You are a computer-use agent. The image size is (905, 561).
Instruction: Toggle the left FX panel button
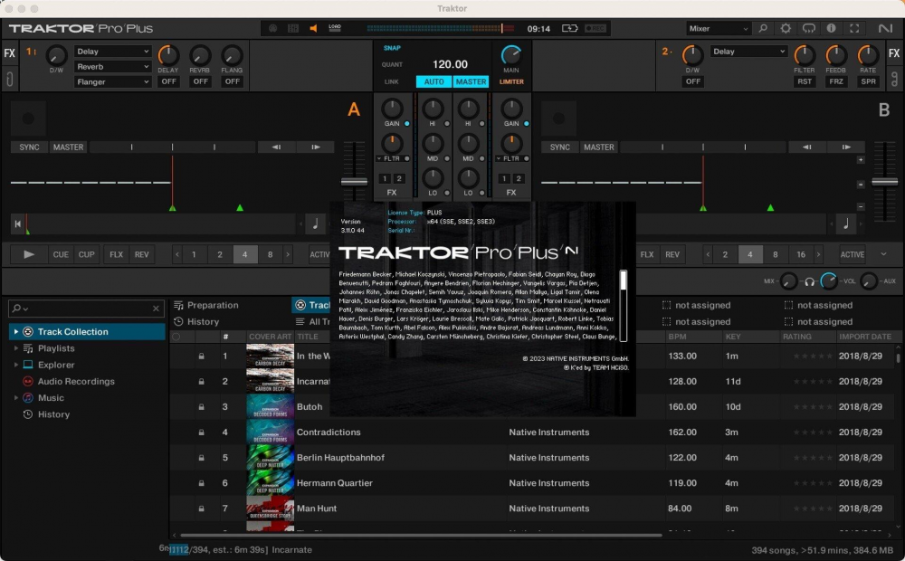point(10,53)
